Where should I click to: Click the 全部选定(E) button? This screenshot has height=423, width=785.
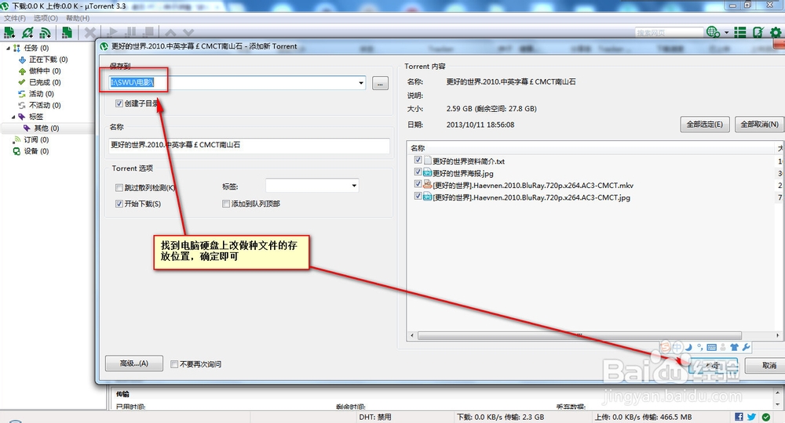[x=704, y=125]
